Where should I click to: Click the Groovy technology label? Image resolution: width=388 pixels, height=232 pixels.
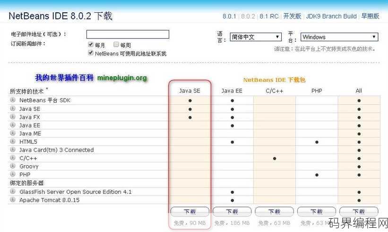[29, 166]
